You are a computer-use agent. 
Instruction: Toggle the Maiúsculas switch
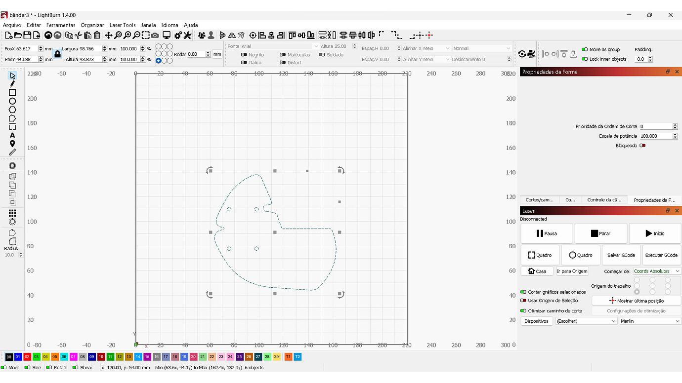pyautogui.click(x=282, y=55)
